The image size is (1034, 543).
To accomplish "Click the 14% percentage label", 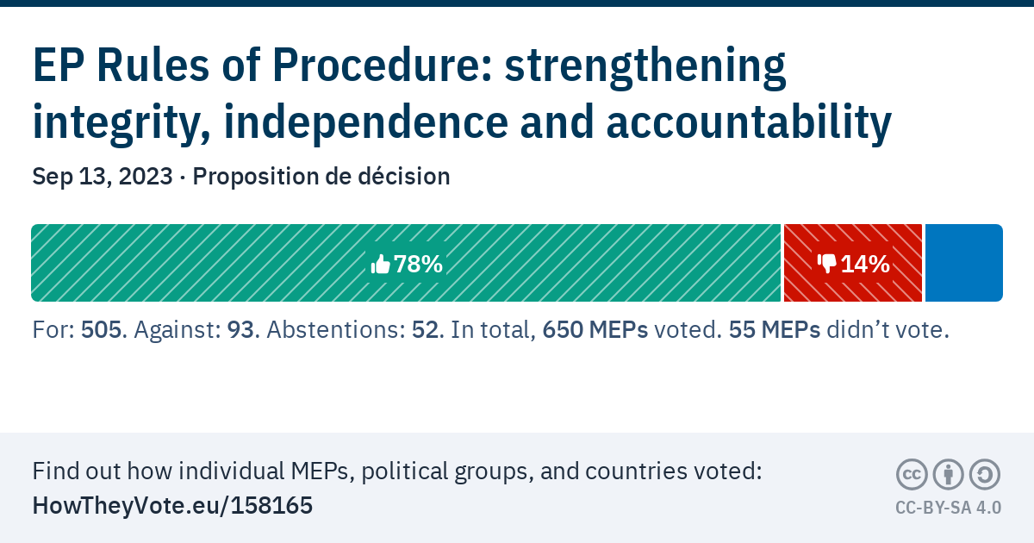I will click(865, 264).
